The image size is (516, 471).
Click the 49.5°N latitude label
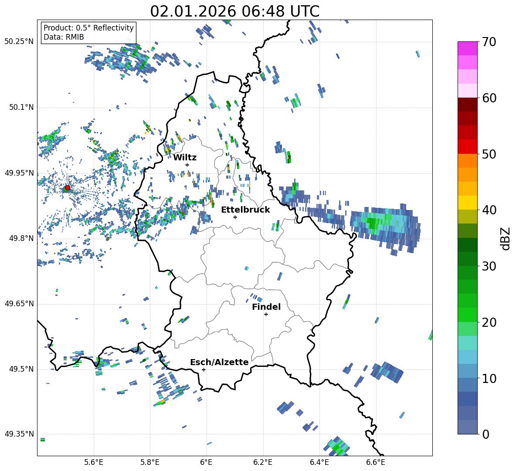click(21, 369)
